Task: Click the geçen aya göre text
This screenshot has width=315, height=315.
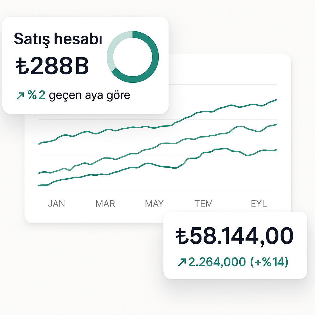Action: tap(90, 96)
